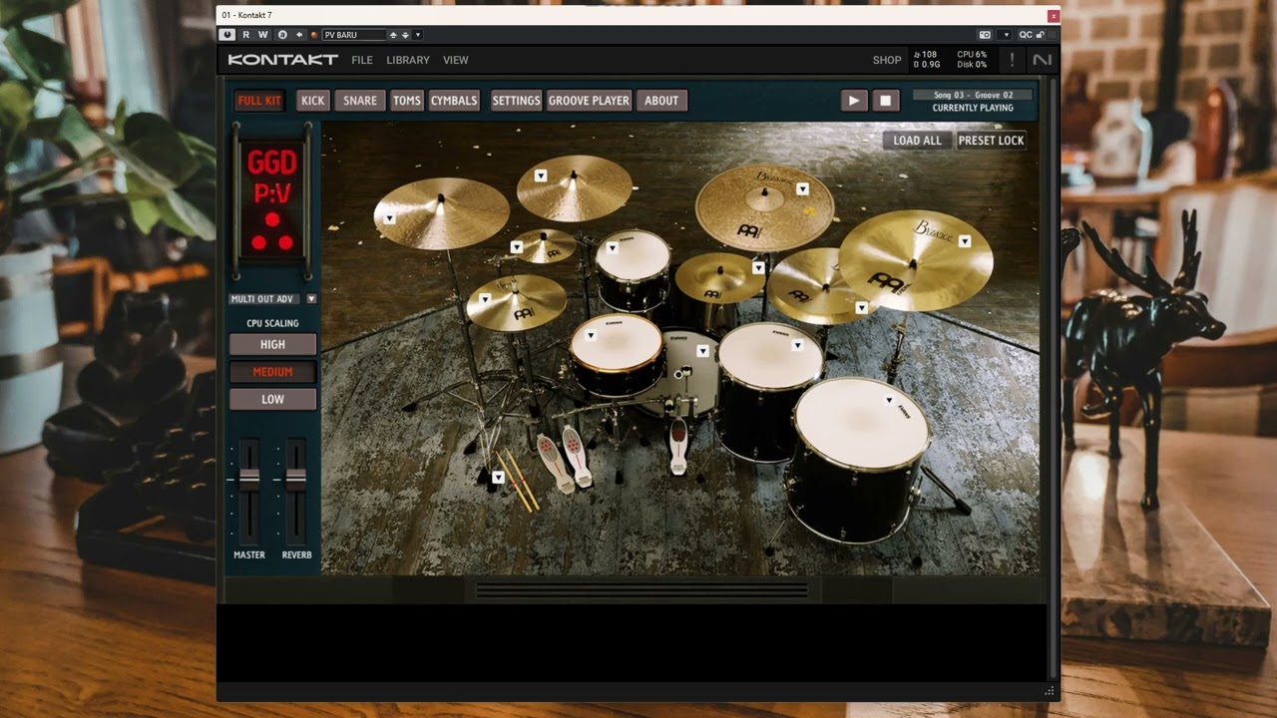Viewport: 1277px width, 718px height.
Task: Toggle the plugin bypass power icon
Action: click(227, 35)
